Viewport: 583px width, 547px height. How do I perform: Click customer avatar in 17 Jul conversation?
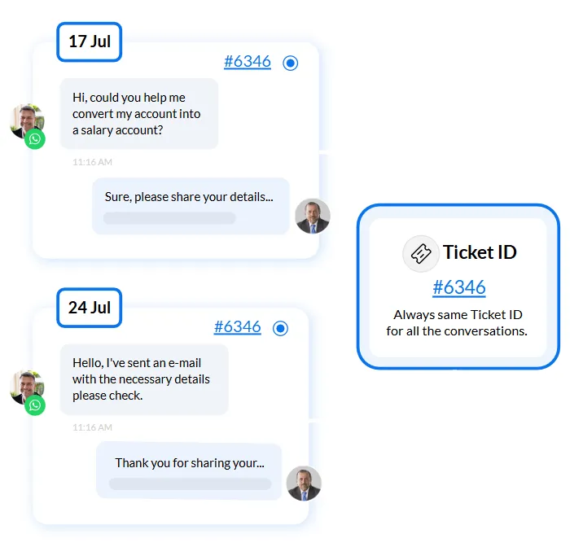coord(24,120)
